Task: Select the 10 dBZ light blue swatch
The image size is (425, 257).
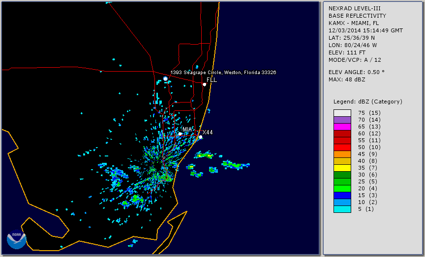Action: [x=342, y=203]
